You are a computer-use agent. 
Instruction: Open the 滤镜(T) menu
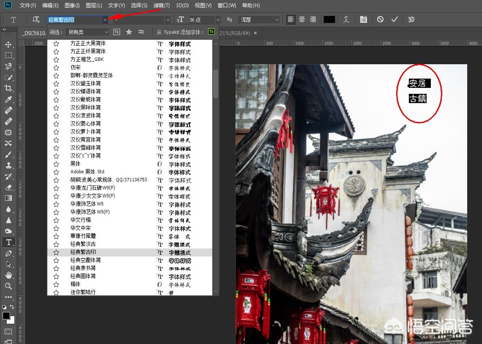[x=161, y=5]
